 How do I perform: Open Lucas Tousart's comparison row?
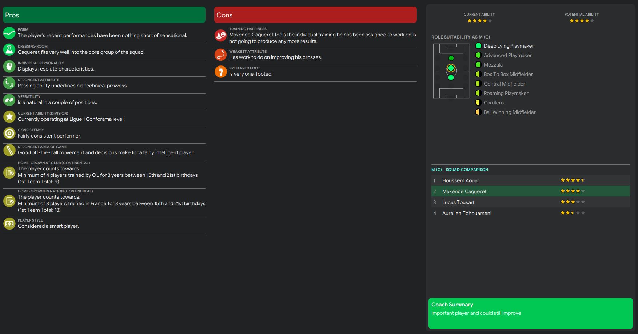458,202
